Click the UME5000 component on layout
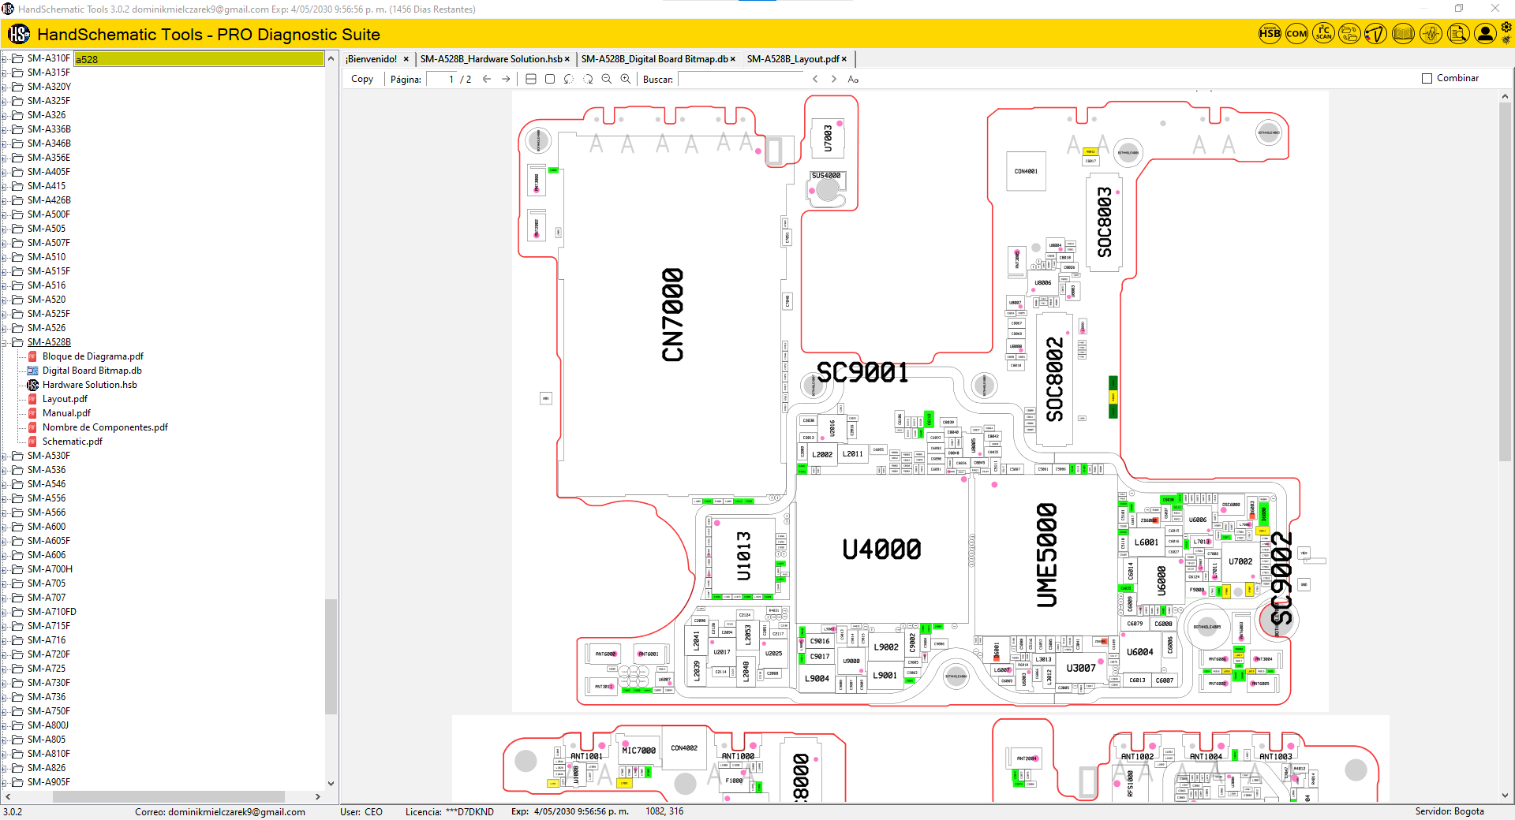Screen dimensions: 1515x820 coord(1046,555)
